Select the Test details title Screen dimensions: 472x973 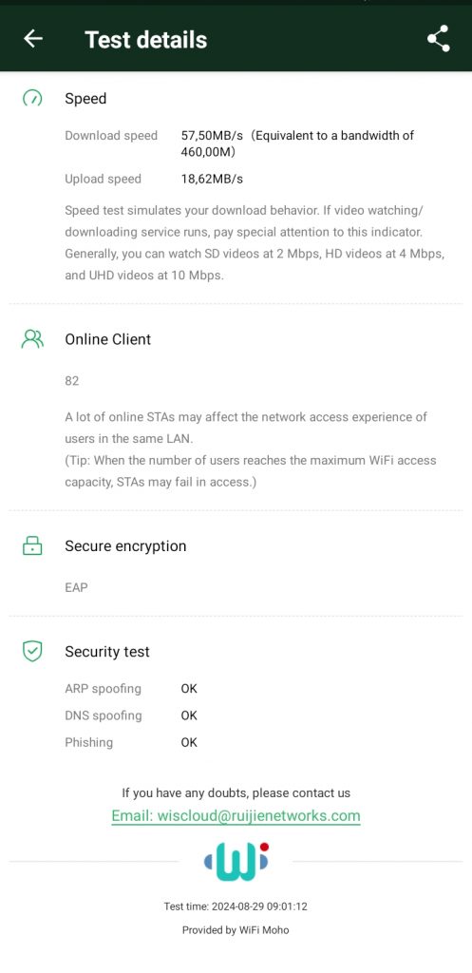click(145, 40)
